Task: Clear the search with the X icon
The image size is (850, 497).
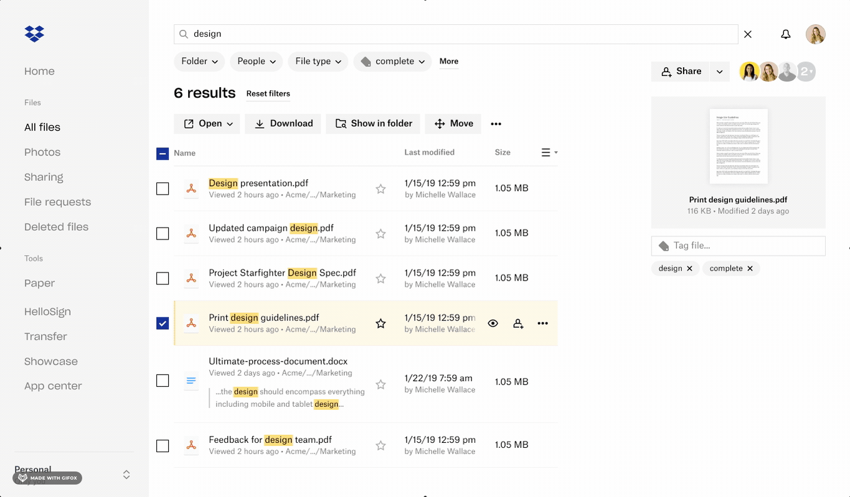Action: [x=748, y=34]
